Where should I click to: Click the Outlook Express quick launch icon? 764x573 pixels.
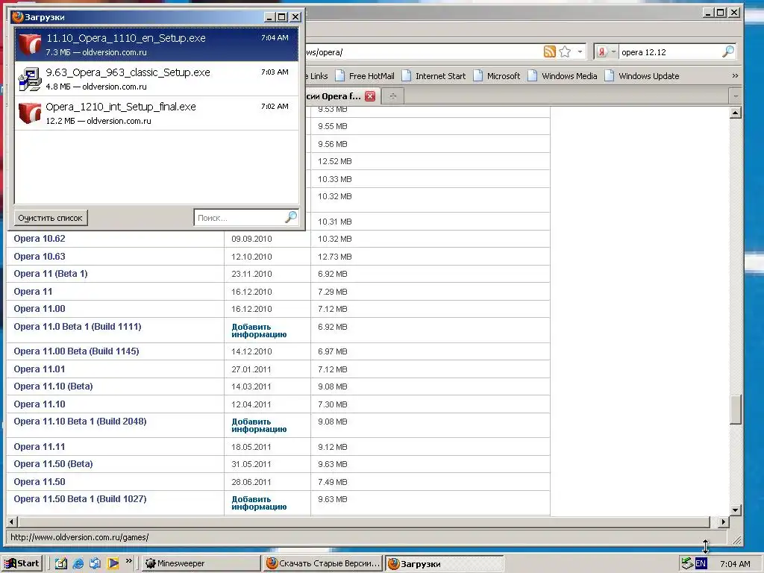point(95,563)
